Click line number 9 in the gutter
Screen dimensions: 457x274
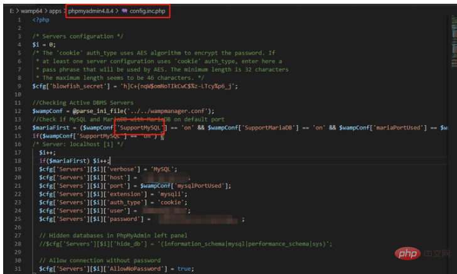(x=19, y=86)
